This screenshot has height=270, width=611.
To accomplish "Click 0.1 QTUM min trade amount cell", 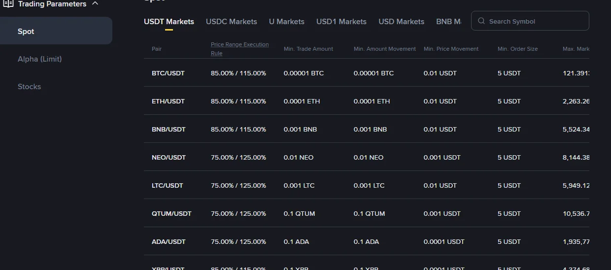I will click(299, 213).
